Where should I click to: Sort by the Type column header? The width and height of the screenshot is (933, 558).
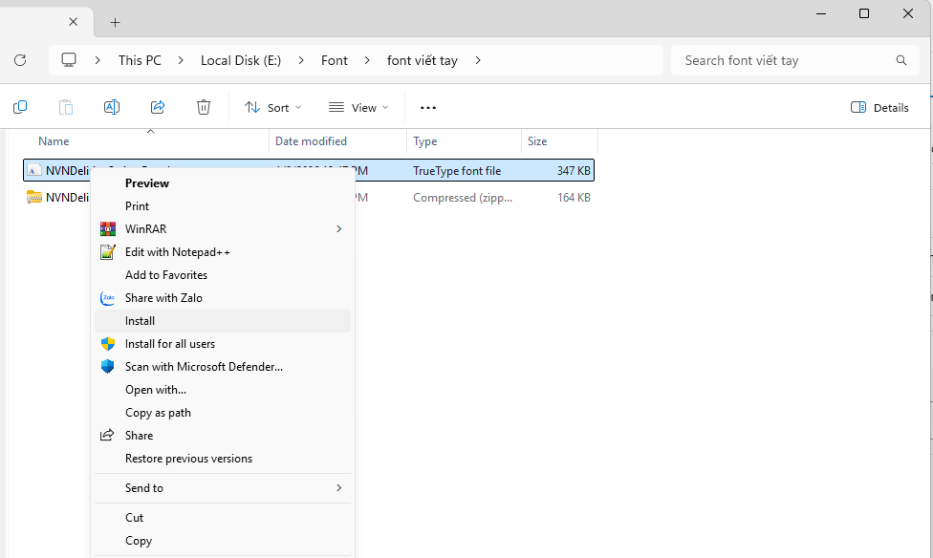[465, 141]
